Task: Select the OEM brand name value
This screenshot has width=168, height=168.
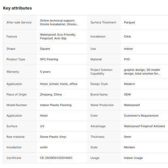Action: pos(127,94)
